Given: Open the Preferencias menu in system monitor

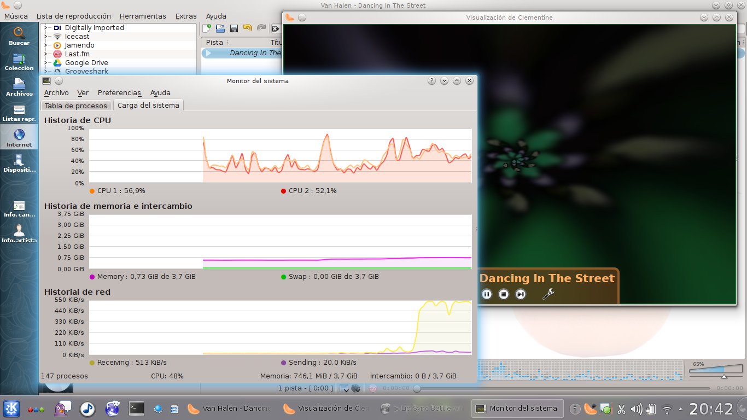Looking at the screenshot, I should (x=119, y=93).
